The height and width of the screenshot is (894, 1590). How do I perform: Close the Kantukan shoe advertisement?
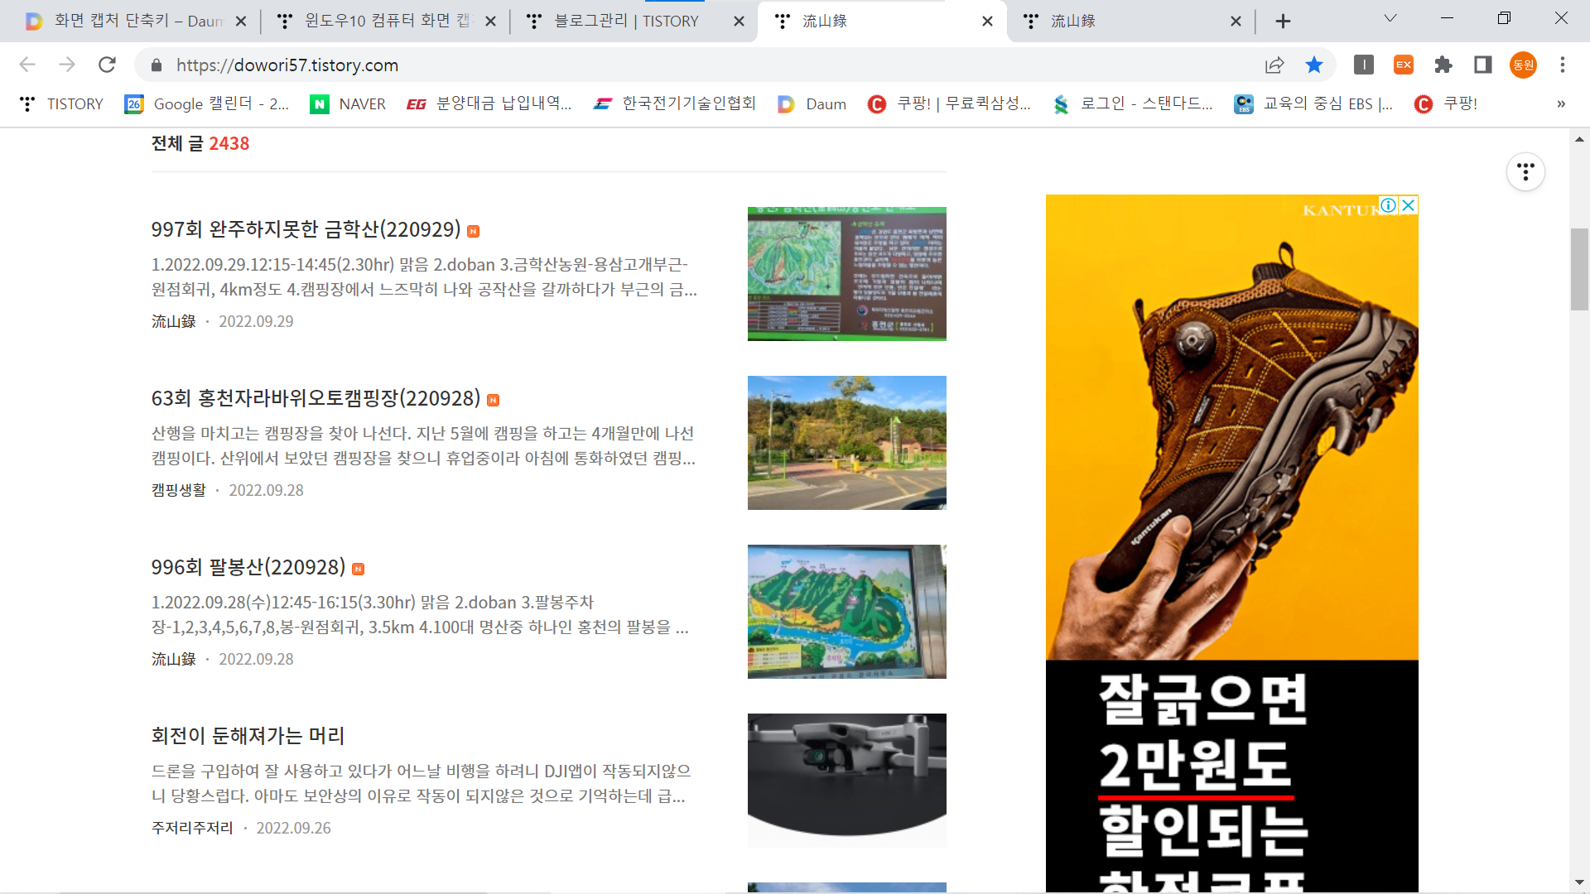click(1408, 205)
